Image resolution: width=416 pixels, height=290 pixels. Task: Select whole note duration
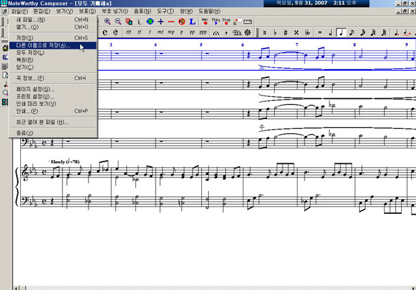(320, 33)
